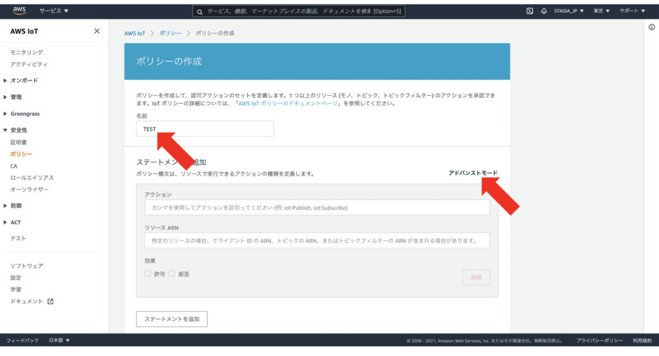
Task: Select ロールエイリアス in the sidebar
Action: coord(32,178)
